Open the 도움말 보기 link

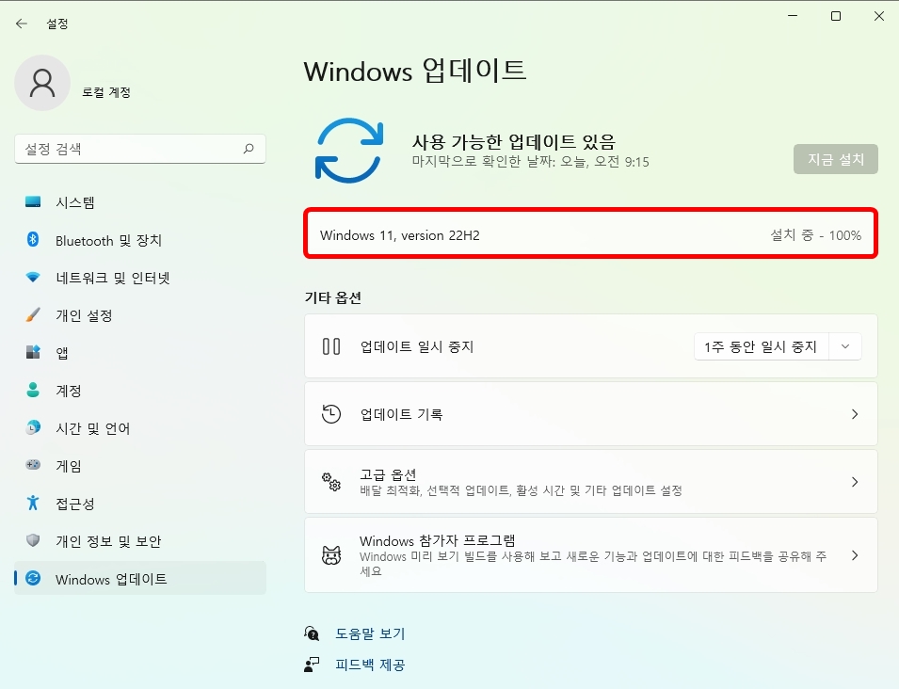coord(370,633)
